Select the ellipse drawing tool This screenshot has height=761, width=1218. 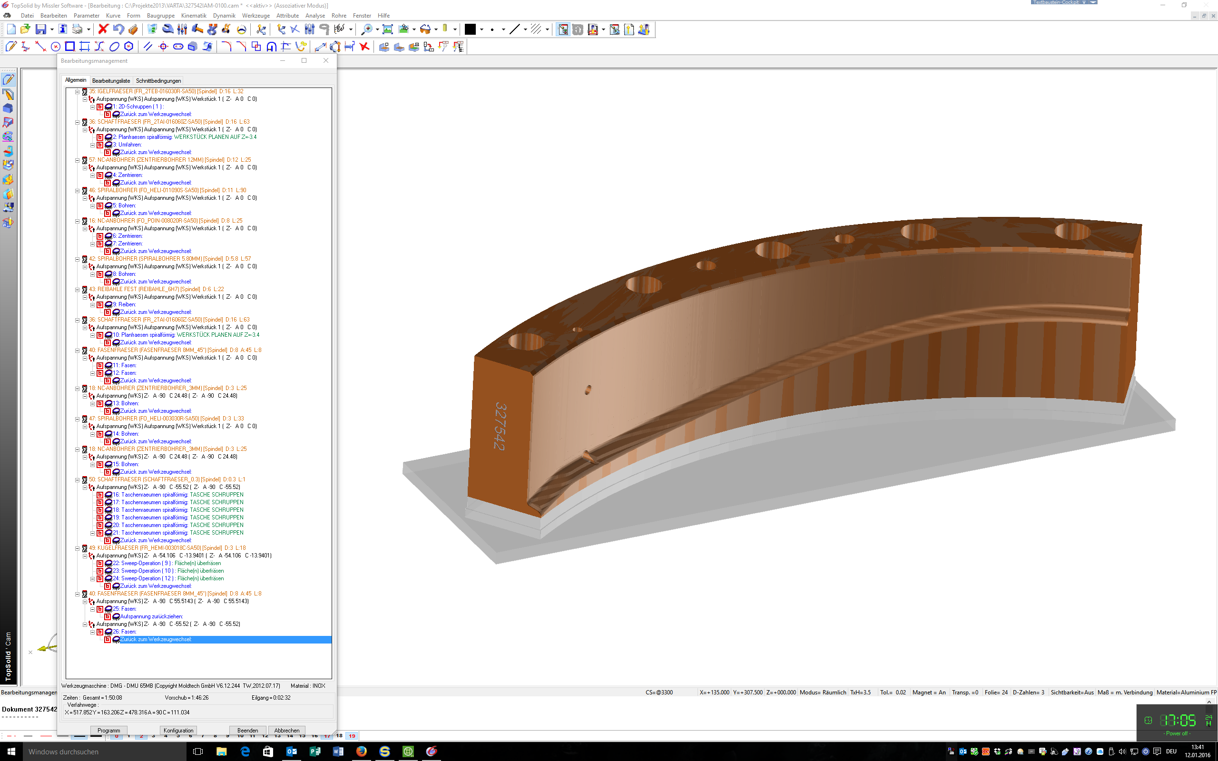(114, 47)
